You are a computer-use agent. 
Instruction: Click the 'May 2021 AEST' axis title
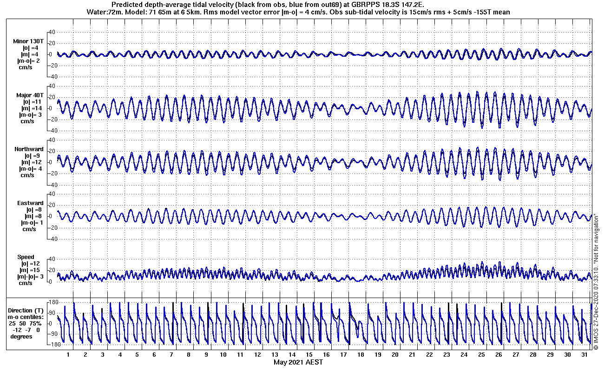298,362
